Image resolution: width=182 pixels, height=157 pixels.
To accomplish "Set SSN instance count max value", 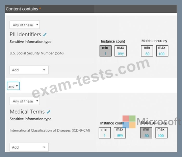I will click(121, 51).
